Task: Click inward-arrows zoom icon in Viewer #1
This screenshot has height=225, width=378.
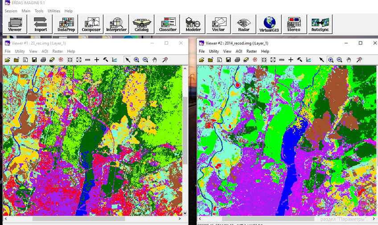Action: (70, 60)
